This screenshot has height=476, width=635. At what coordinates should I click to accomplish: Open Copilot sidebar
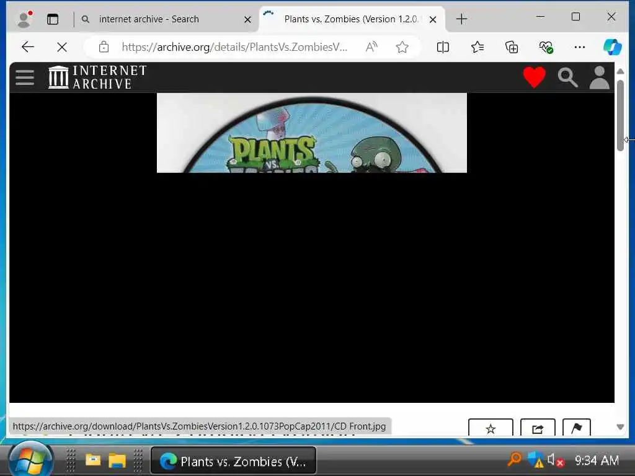tap(612, 47)
